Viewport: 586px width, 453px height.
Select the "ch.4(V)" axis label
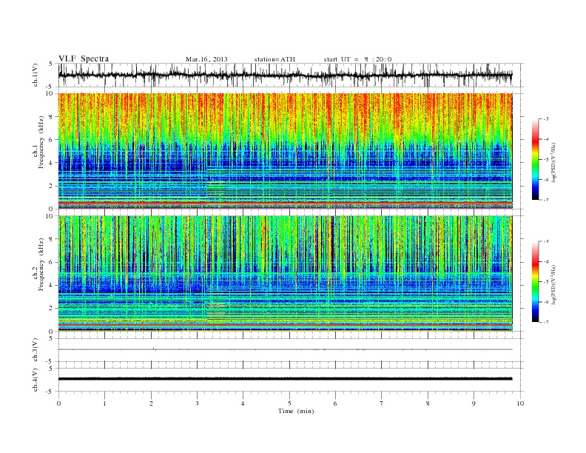35,380
